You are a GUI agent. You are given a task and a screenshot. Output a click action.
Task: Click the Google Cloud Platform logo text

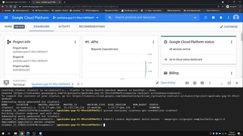[30, 18]
